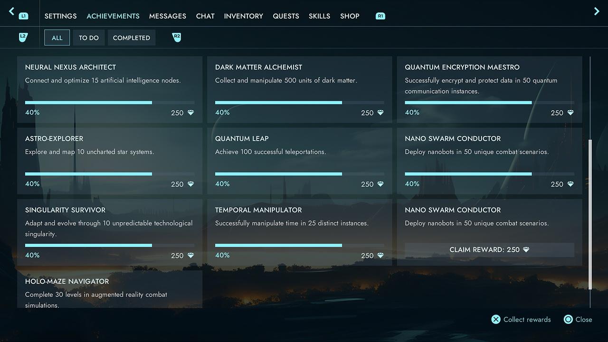The image size is (608, 342).
Task: Click the left arrow navigation chevron
Action: tap(12, 11)
